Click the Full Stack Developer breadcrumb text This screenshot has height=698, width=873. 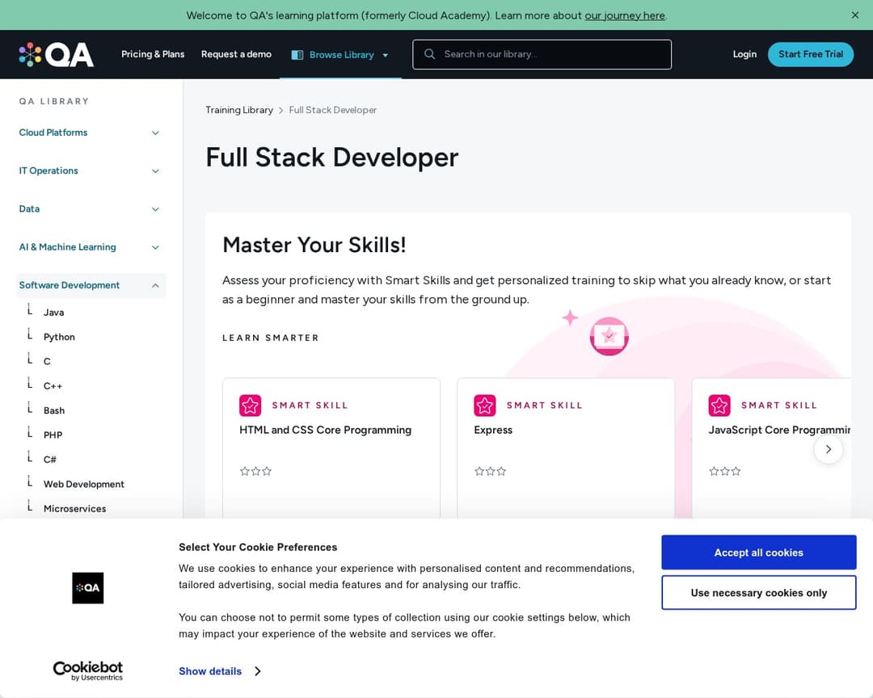(x=332, y=110)
